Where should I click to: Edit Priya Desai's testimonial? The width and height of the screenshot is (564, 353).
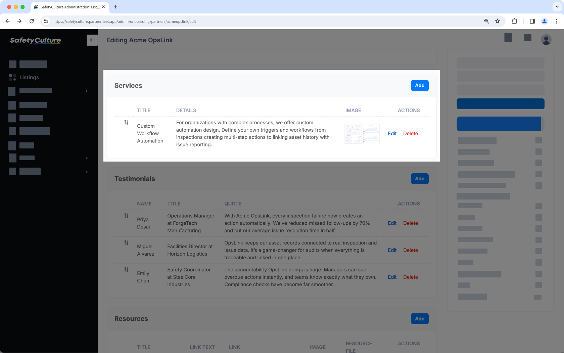(392, 223)
